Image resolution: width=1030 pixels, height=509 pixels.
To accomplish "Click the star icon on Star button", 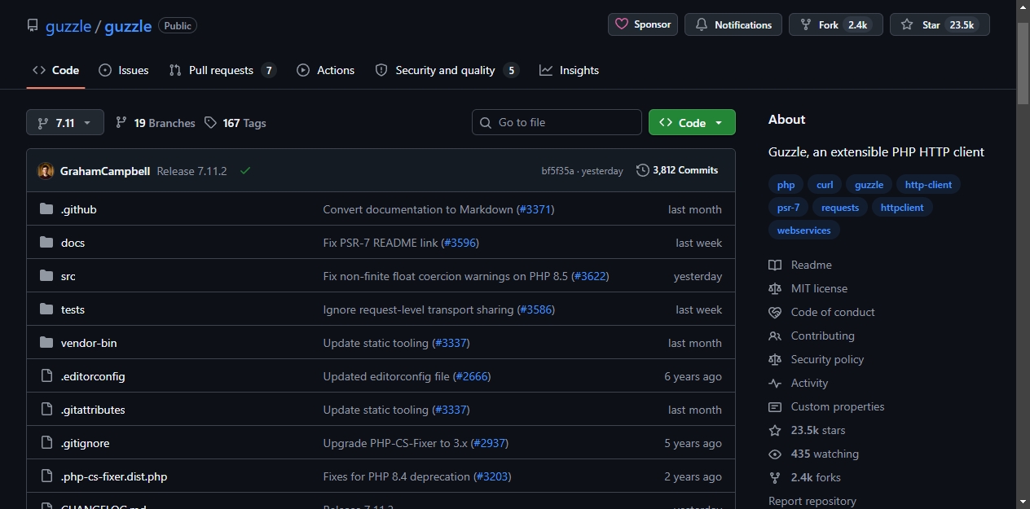I will tap(907, 24).
